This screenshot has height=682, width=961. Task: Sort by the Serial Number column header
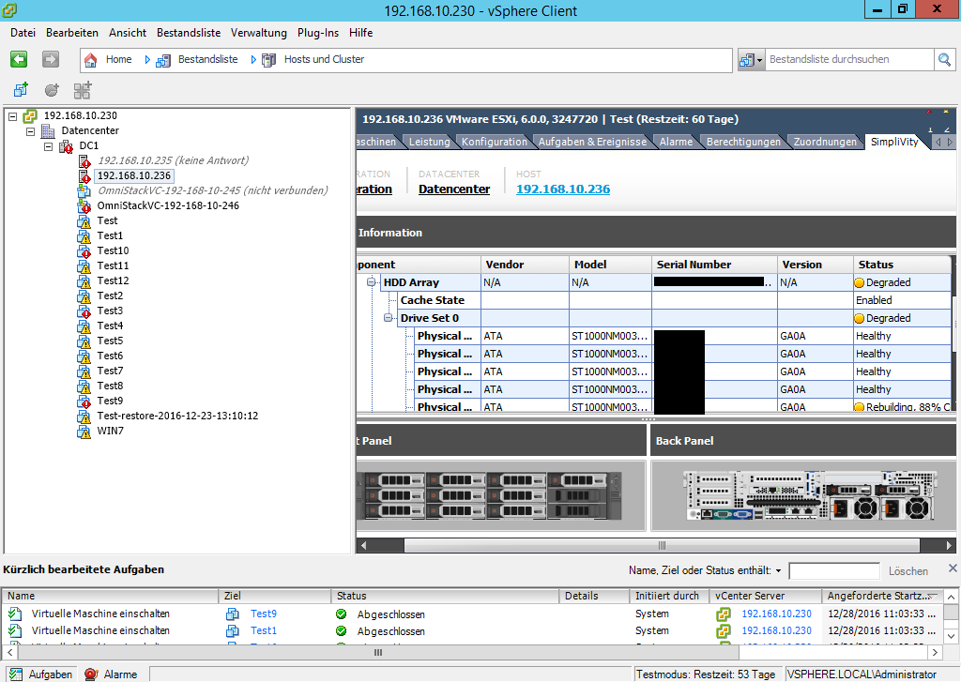coord(714,265)
